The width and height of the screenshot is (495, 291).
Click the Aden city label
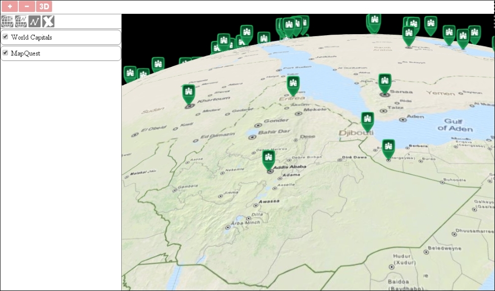(415, 116)
